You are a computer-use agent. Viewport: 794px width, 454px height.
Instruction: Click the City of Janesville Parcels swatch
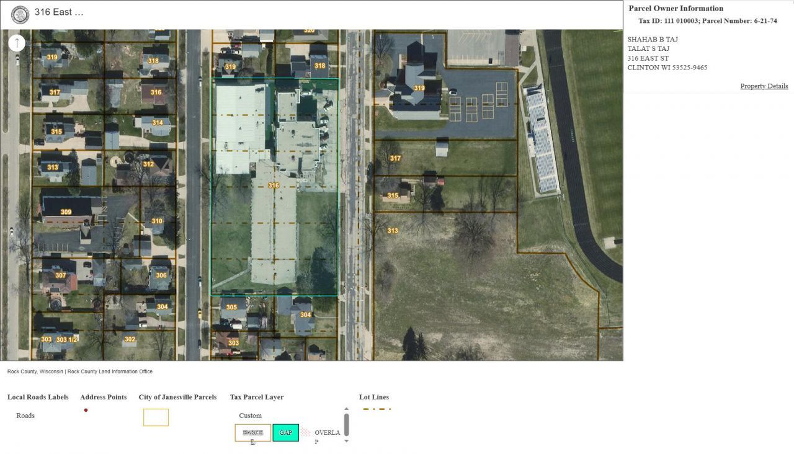tap(156, 417)
